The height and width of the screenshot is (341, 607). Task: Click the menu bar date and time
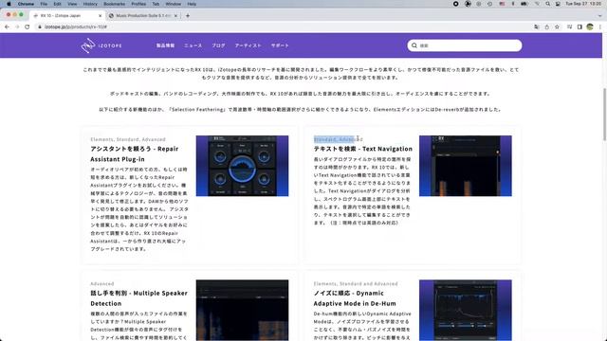point(583,4)
